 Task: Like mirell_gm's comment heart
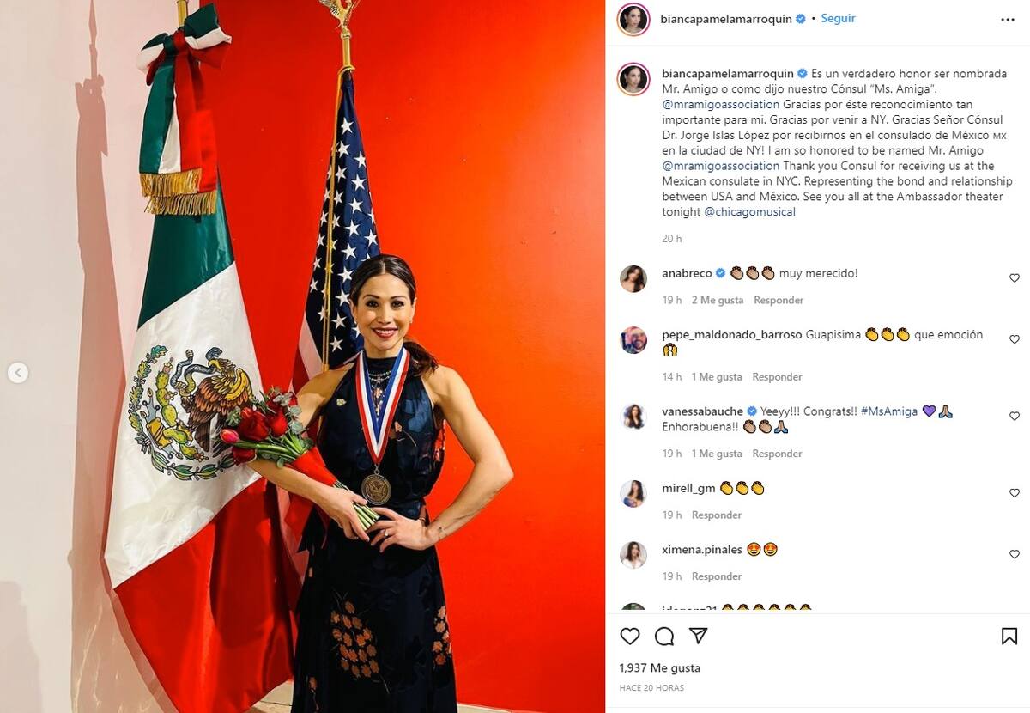1014,493
